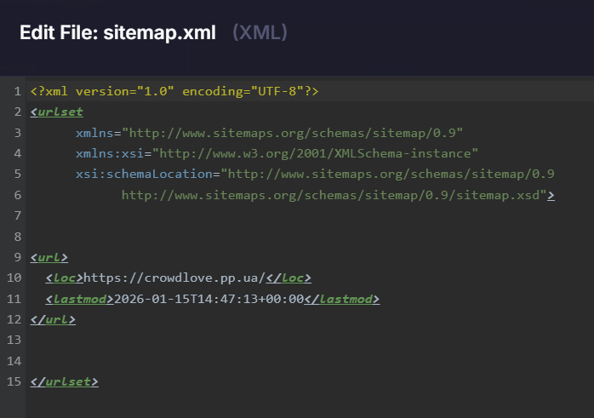
Task: Click the opening lastmod tag
Action: coord(79,299)
